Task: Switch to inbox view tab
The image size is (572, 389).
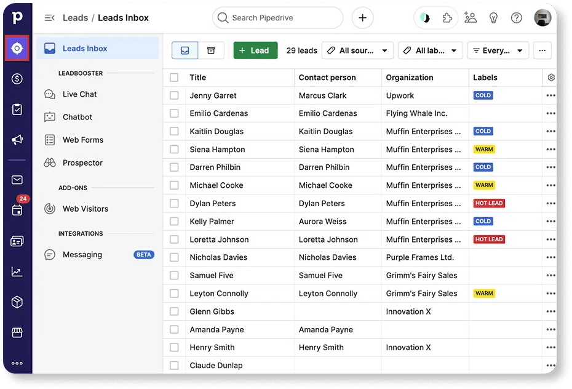Action: click(185, 50)
